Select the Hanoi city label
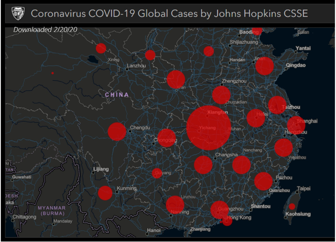This screenshot has height=242, width=336. click(x=153, y=230)
